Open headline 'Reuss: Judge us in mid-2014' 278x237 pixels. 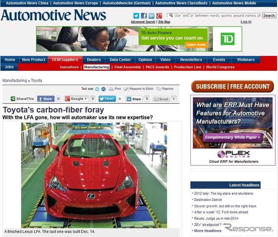(216, 218)
